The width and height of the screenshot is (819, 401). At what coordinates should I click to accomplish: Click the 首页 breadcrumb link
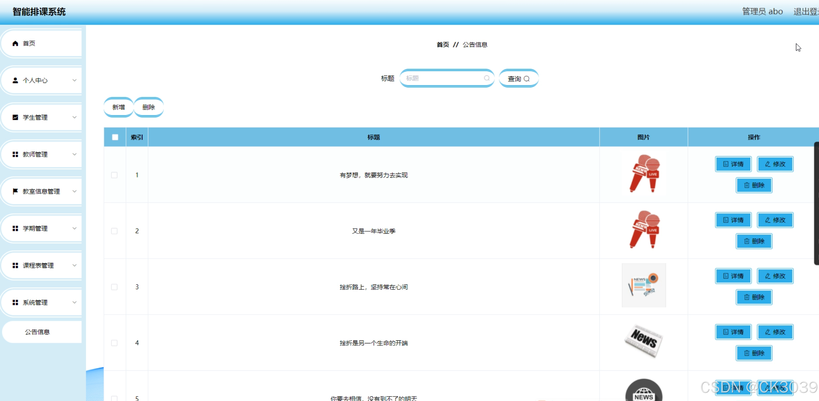pyautogui.click(x=443, y=45)
